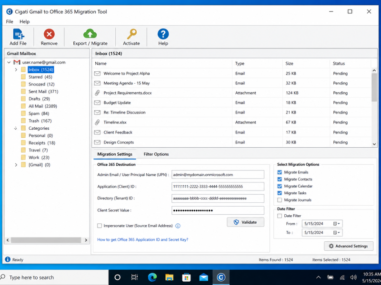Expand the [Gmail] (0) folder
Viewport: 381px width, 285px height.
click(16, 165)
